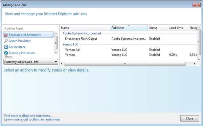Click the Close button
Viewport: 203px width, 126px height.
click(189, 118)
